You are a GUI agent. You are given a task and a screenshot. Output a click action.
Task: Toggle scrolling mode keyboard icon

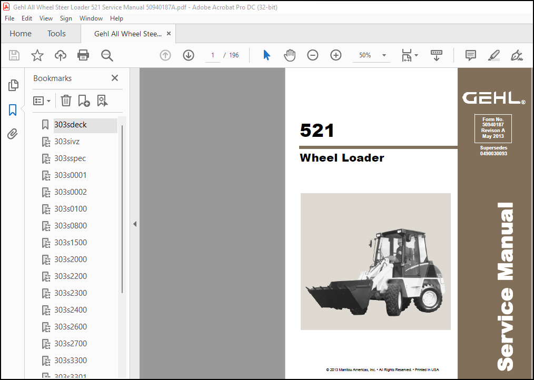(x=436, y=55)
